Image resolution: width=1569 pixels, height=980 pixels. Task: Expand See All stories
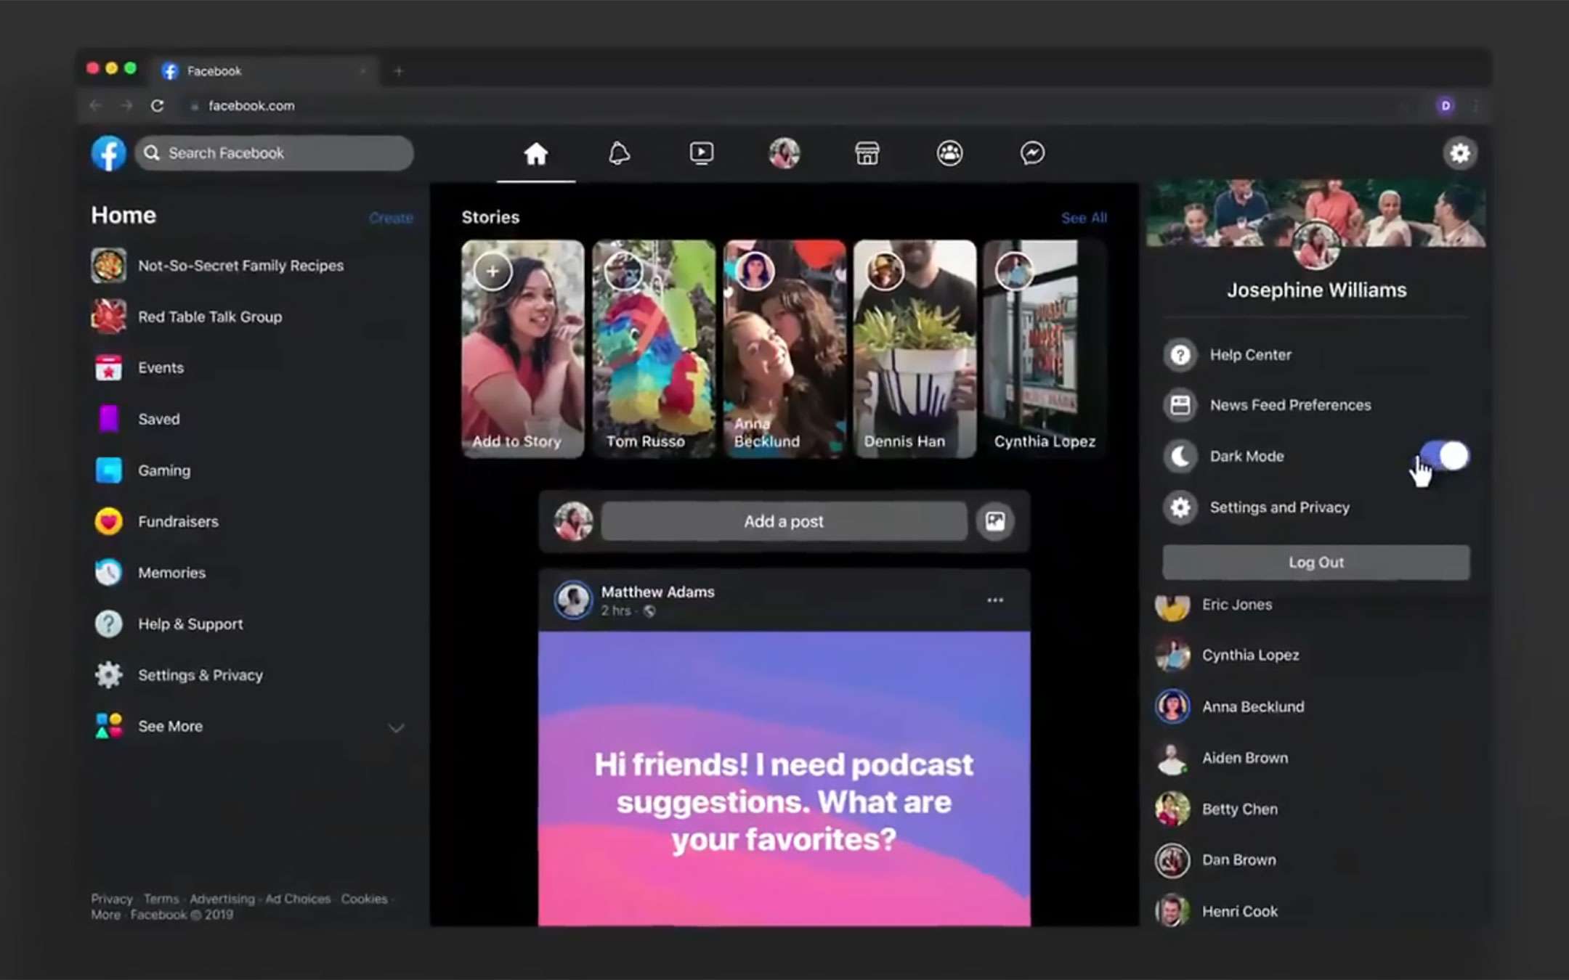[1083, 218]
